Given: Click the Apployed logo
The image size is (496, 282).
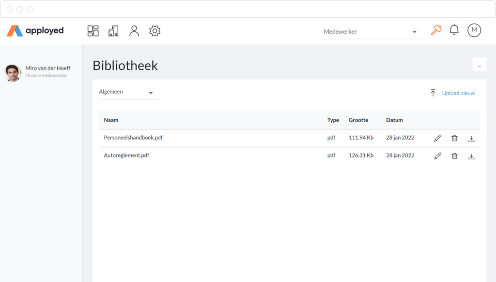Looking at the screenshot, I should (35, 30).
